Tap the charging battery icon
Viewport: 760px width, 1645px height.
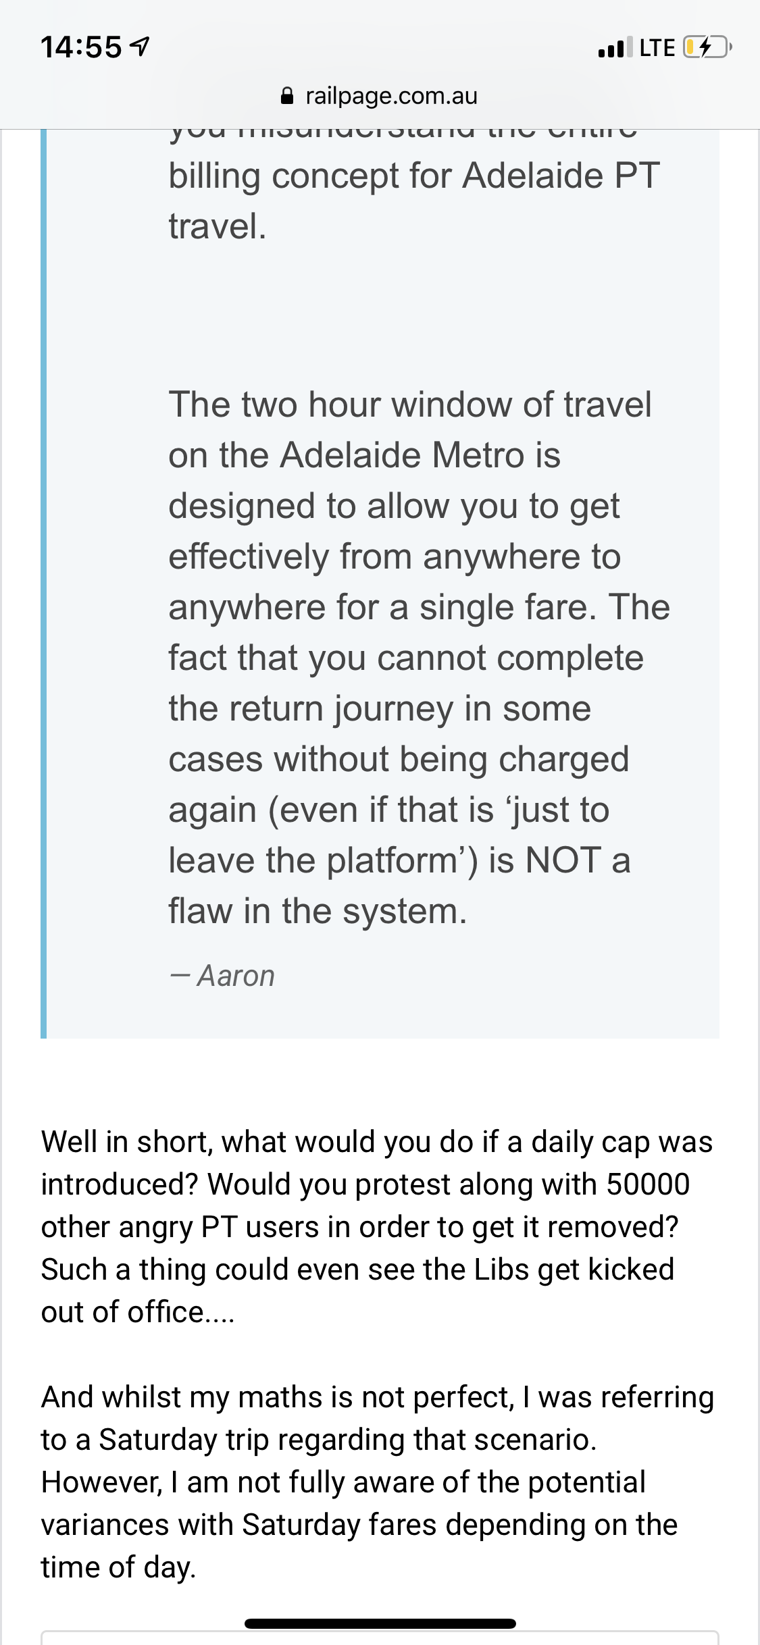[707, 47]
